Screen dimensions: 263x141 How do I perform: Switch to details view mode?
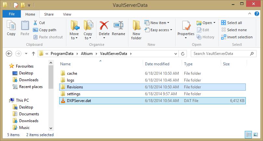point(249,135)
